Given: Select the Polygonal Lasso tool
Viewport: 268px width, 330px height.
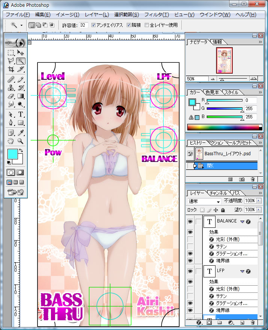Looking at the screenshot, I should pyautogui.click(x=11, y=61).
